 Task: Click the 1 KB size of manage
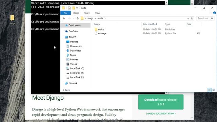pos(197,34)
